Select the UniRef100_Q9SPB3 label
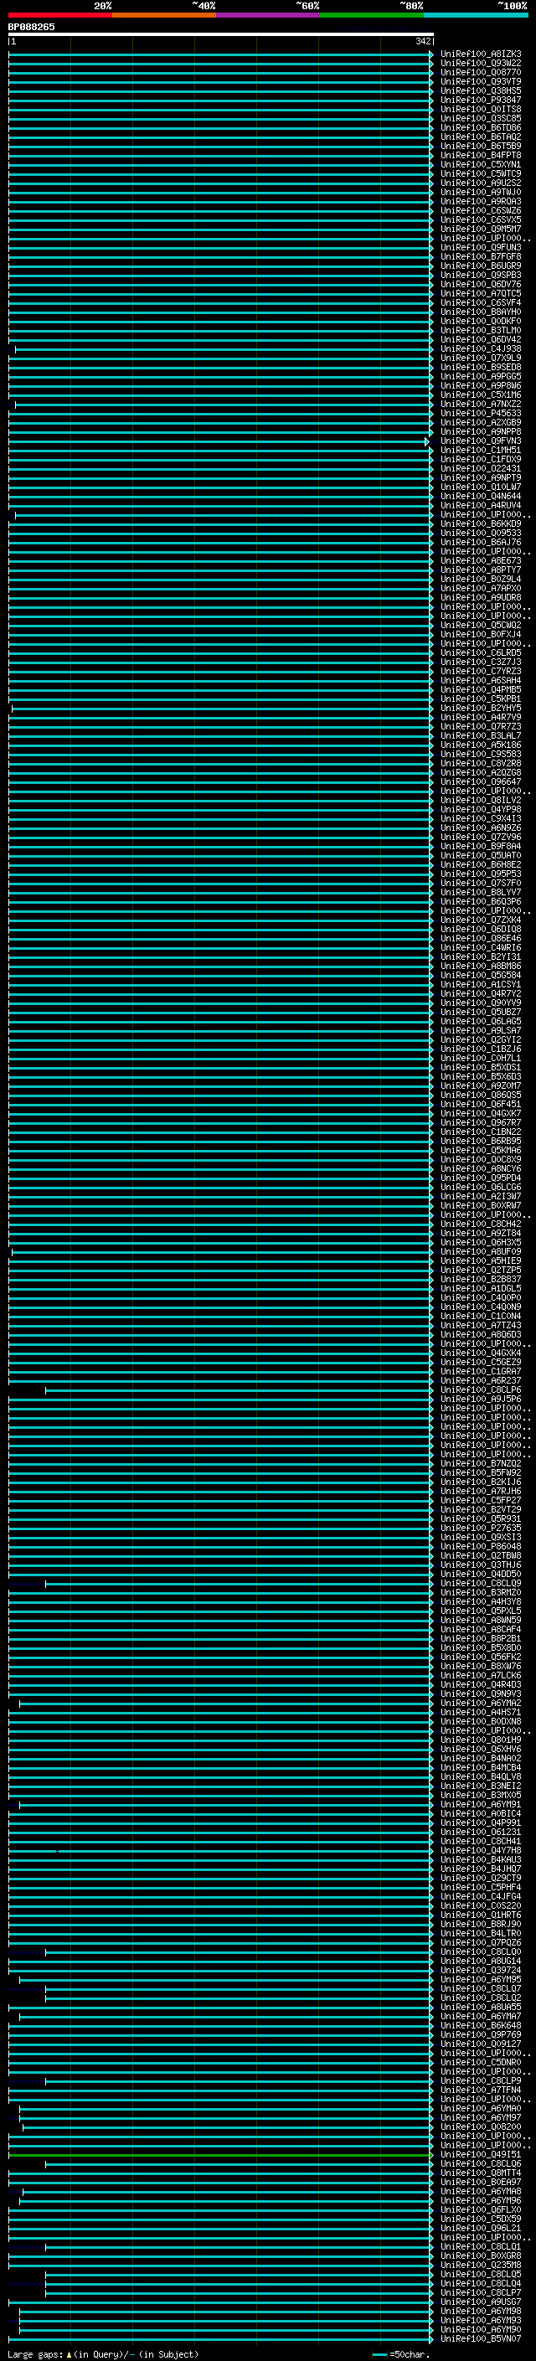Screen dimensions: 536x2361 click(481, 275)
